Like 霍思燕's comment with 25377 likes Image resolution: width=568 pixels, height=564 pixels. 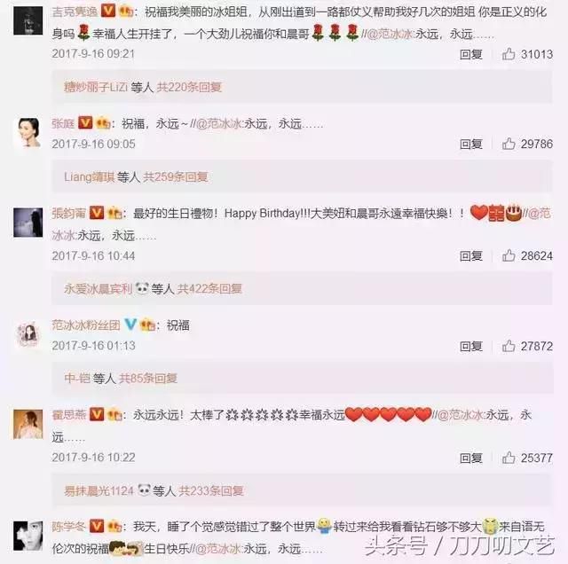click(x=509, y=458)
